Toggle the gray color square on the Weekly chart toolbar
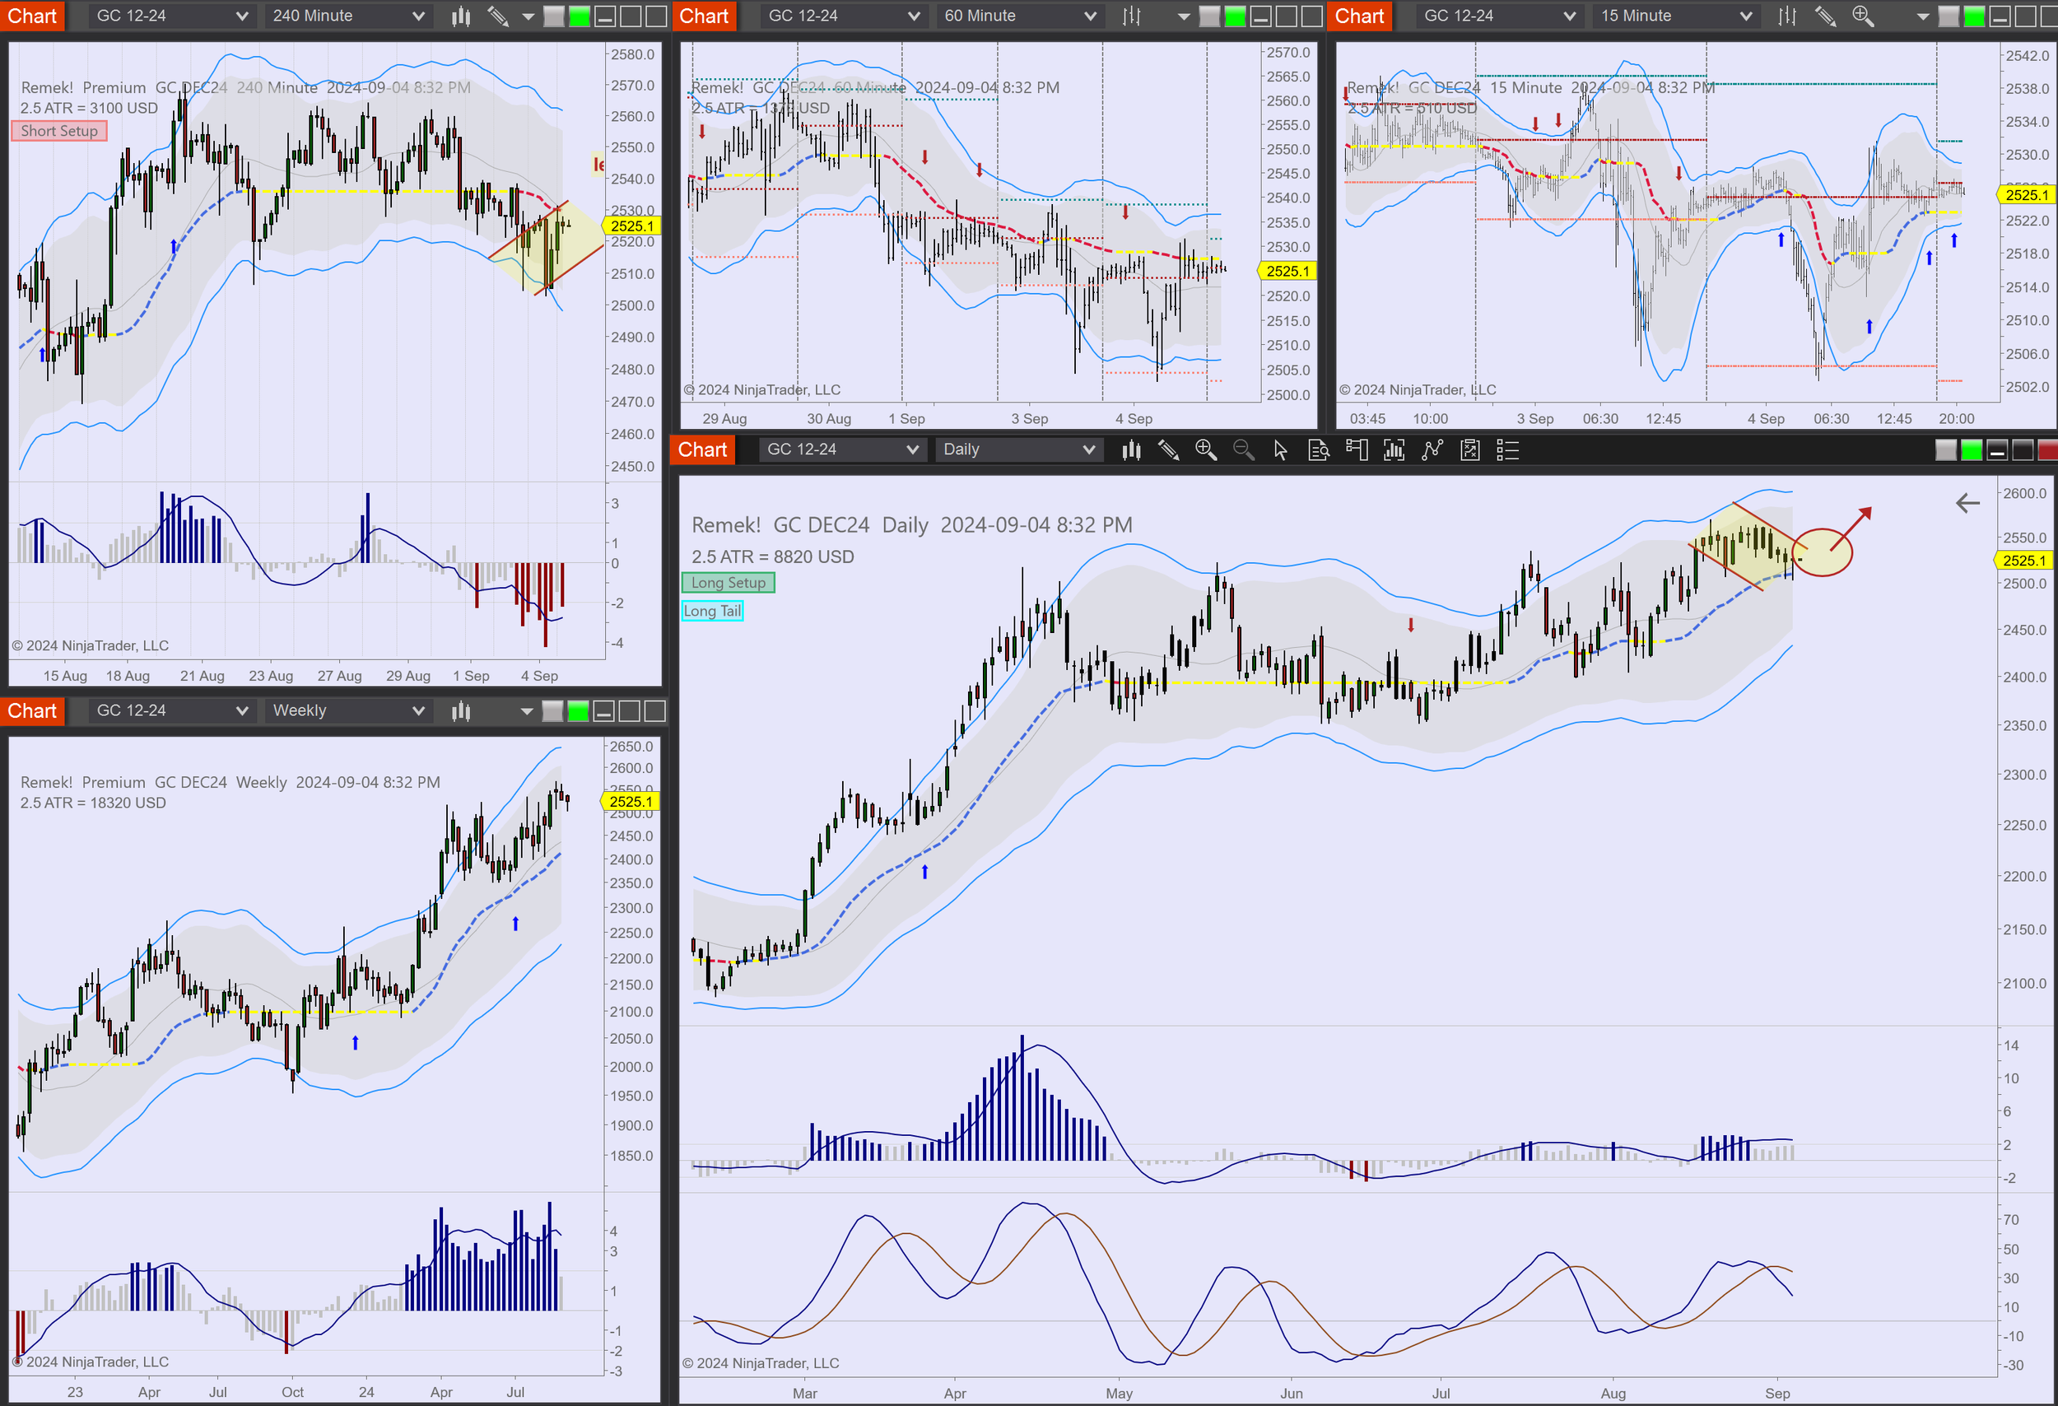This screenshot has height=1406, width=2058. pyautogui.click(x=552, y=710)
